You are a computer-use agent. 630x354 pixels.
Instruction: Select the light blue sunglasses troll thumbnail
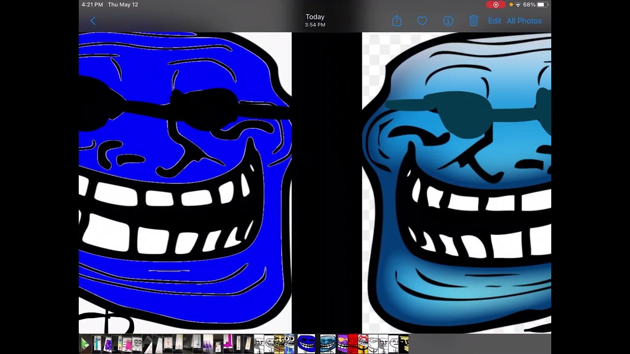pyautogui.click(x=328, y=344)
